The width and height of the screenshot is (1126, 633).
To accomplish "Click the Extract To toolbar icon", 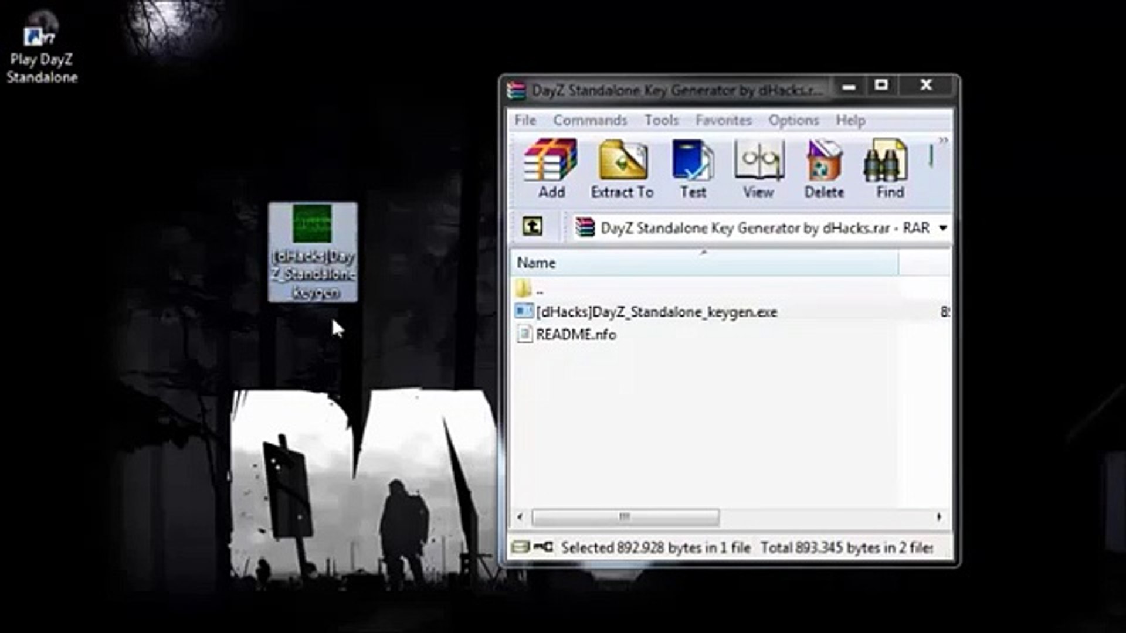I will pyautogui.click(x=622, y=160).
